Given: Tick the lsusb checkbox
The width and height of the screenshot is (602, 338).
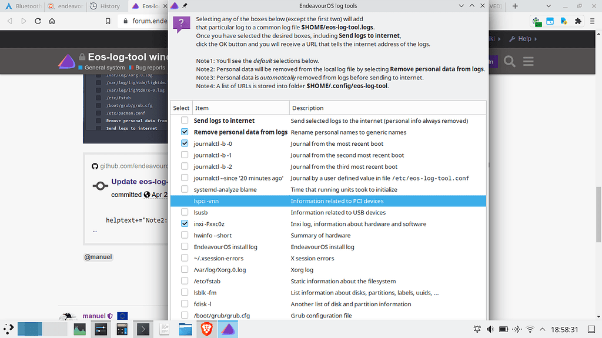Looking at the screenshot, I should point(185,212).
